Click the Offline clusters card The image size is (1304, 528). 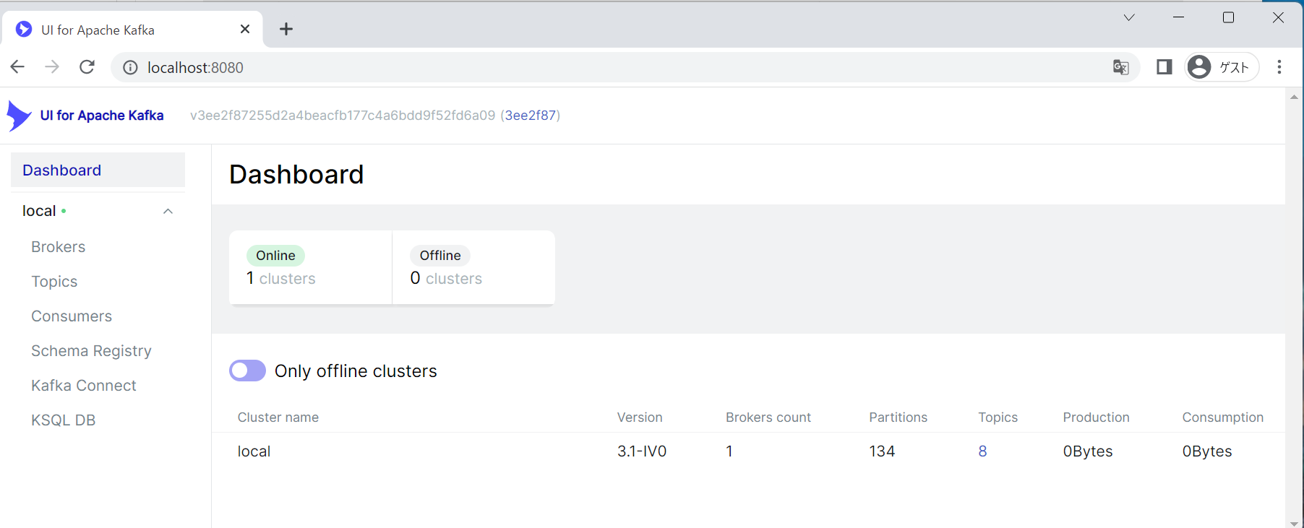click(x=473, y=267)
